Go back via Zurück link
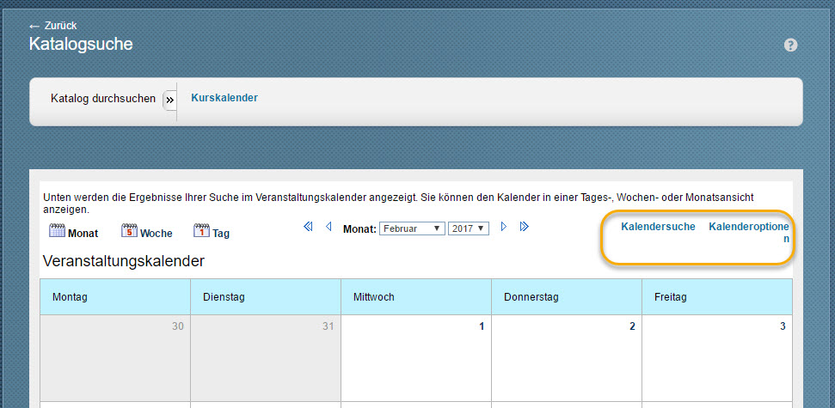Image resolution: width=835 pixels, height=408 pixels. point(52,26)
